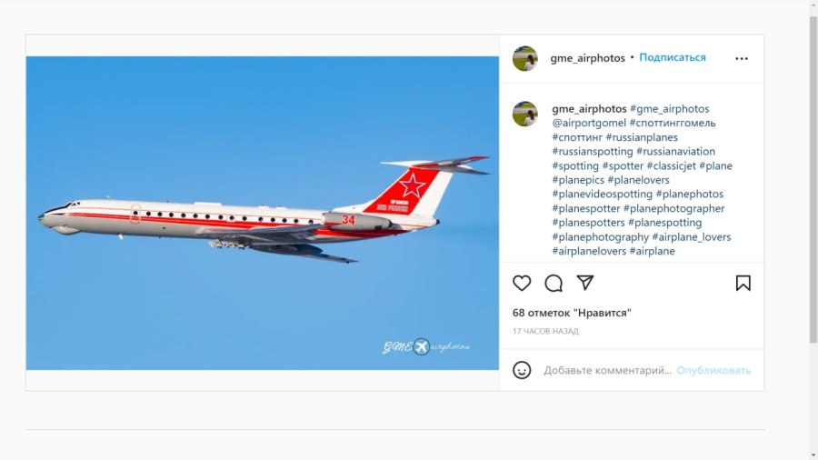Viewport: 818px width, 460px height.
Task: Click the caption profile avatar
Action: tap(524, 114)
